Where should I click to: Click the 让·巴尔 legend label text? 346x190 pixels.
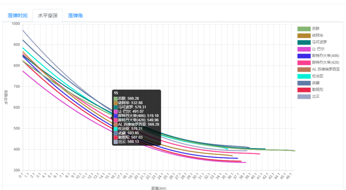318,49
